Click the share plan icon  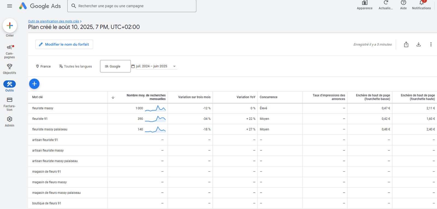pos(406,44)
